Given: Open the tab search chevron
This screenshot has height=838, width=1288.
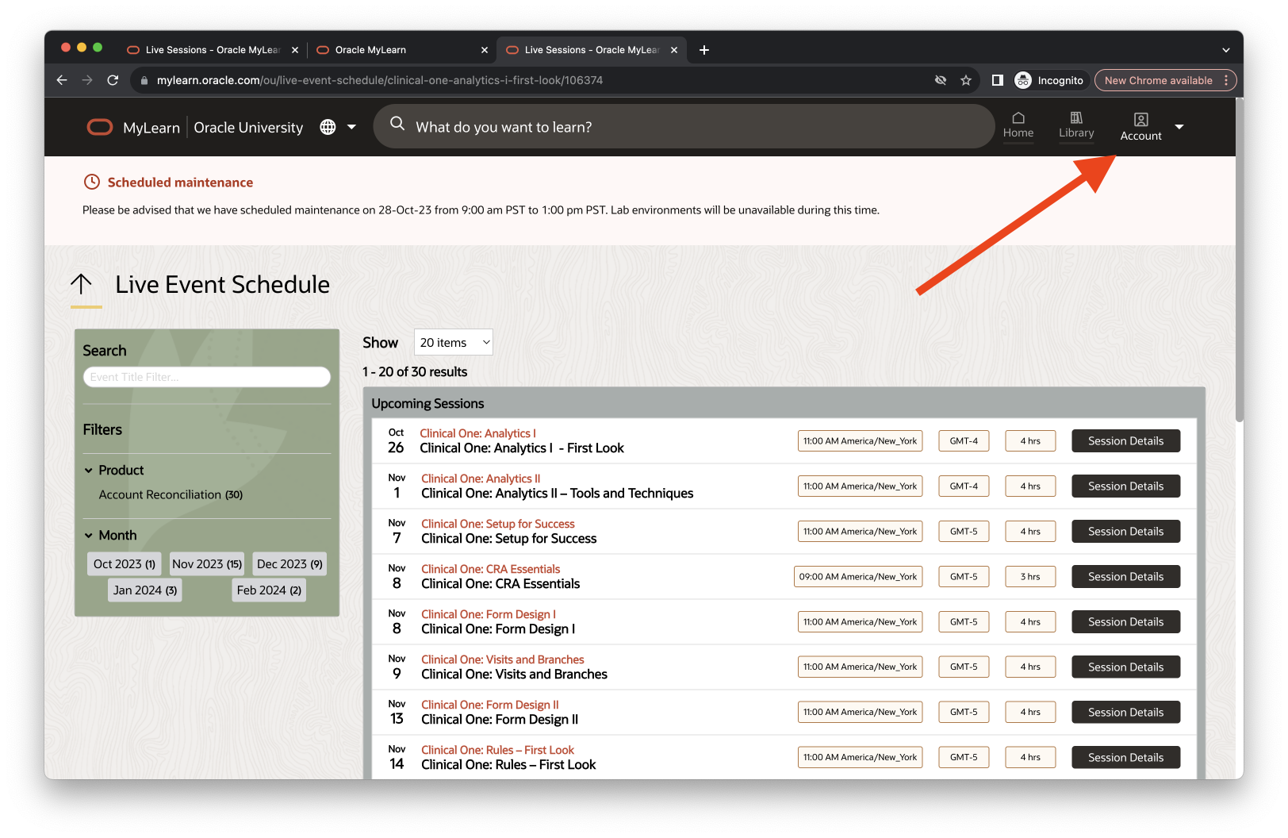Looking at the screenshot, I should coord(1226,50).
